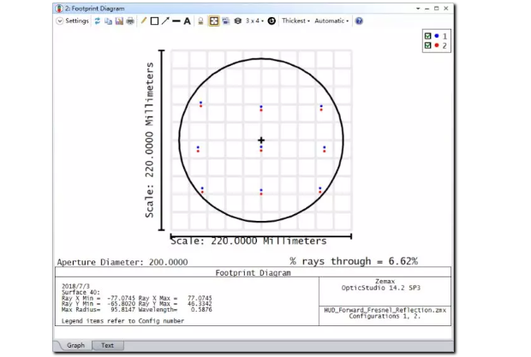Screen dimensions: 531x357
Task: Click 'Legend items refer to Config number'
Action: coord(122,321)
